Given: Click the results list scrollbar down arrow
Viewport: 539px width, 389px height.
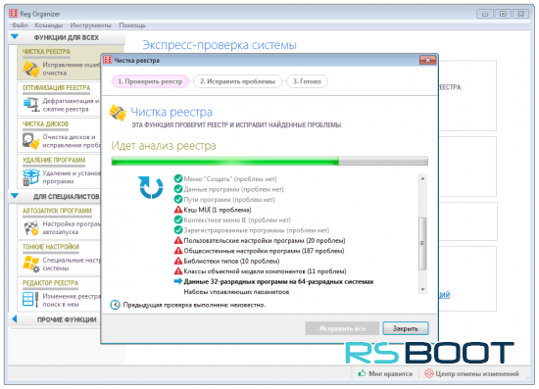Looking at the screenshot, I should 422,289.
